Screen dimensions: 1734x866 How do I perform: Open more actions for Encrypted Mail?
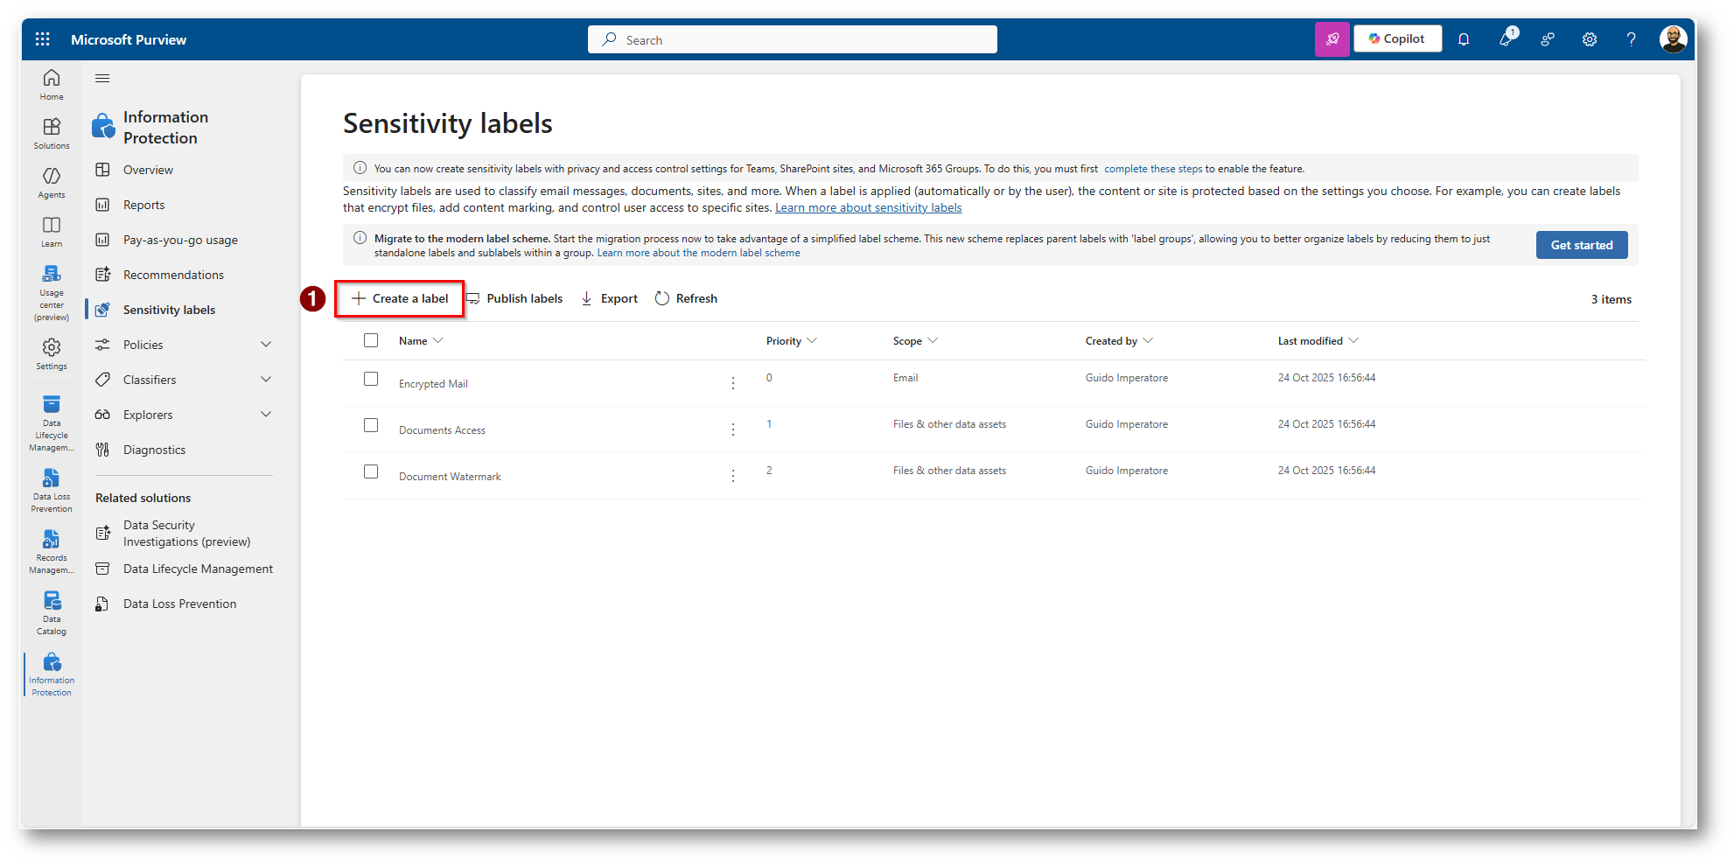(733, 383)
